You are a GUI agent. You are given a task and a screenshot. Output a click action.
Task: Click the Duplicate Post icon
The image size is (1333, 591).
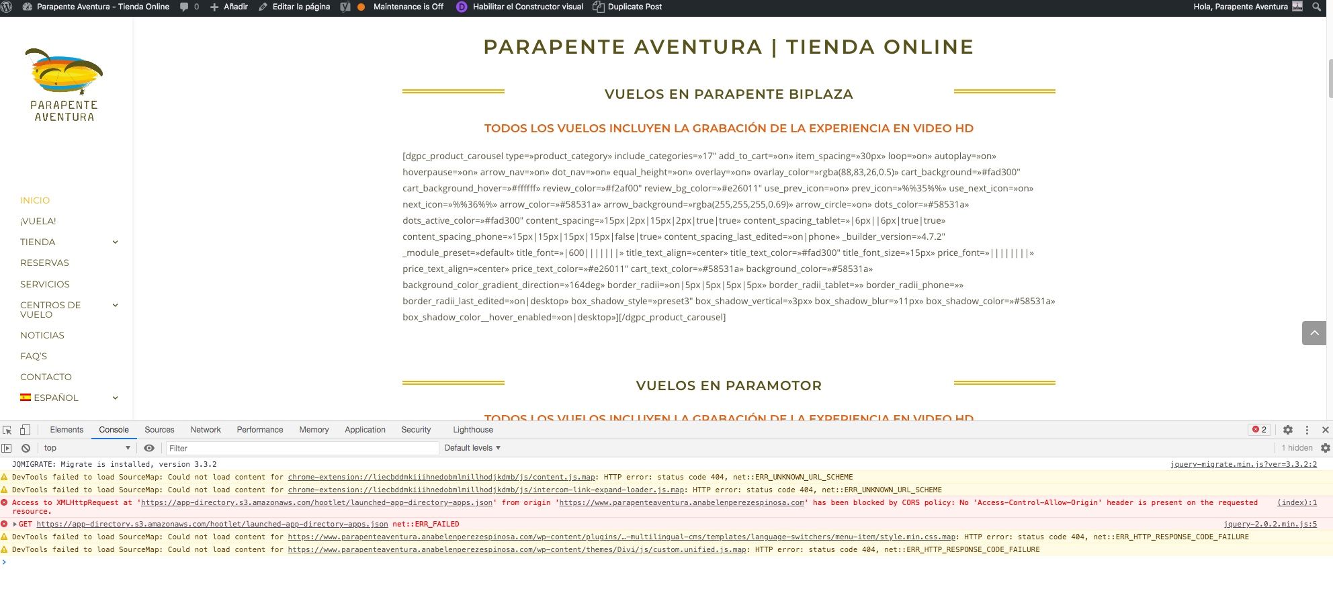pyautogui.click(x=598, y=7)
